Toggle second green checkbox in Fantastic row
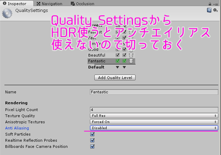Image resolution: width=221 pixels, height=155 pixels. [x=124, y=61]
